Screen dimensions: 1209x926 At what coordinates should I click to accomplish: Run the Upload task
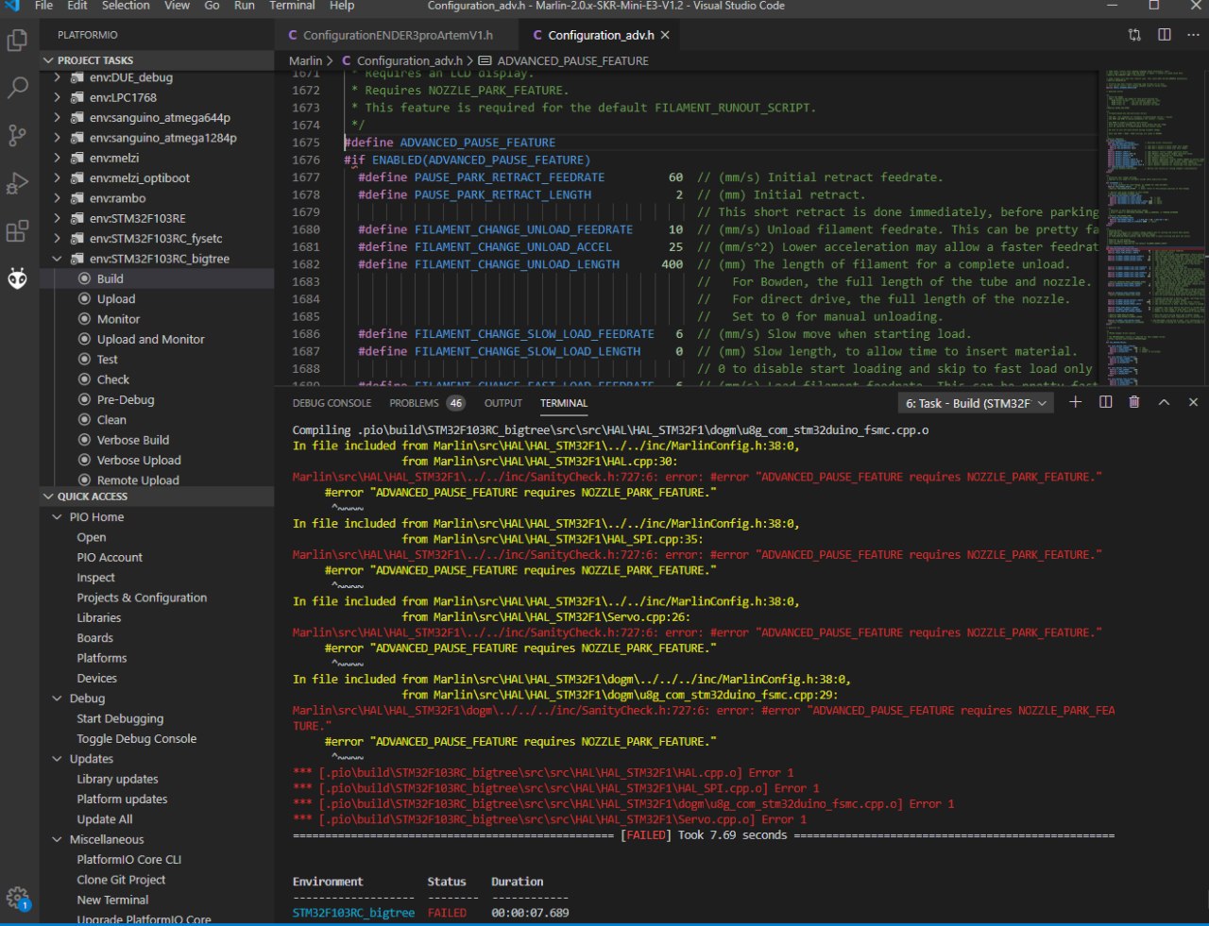[115, 298]
